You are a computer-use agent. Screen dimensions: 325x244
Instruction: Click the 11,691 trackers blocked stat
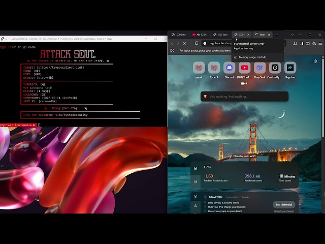[x=215, y=178]
